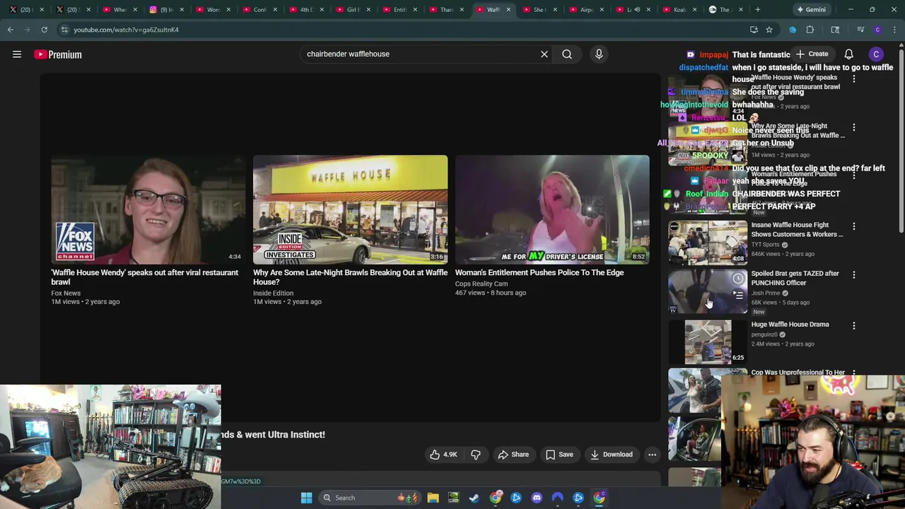
Task: Click the 'Why Are Some Late-Night Brawls' title
Action: [x=350, y=277]
